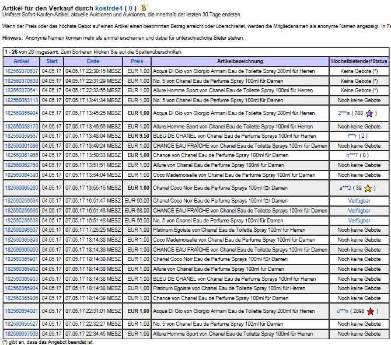Open bidder profile a***2
The image size is (391, 345).
pyautogui.click(x=345, y=188)
